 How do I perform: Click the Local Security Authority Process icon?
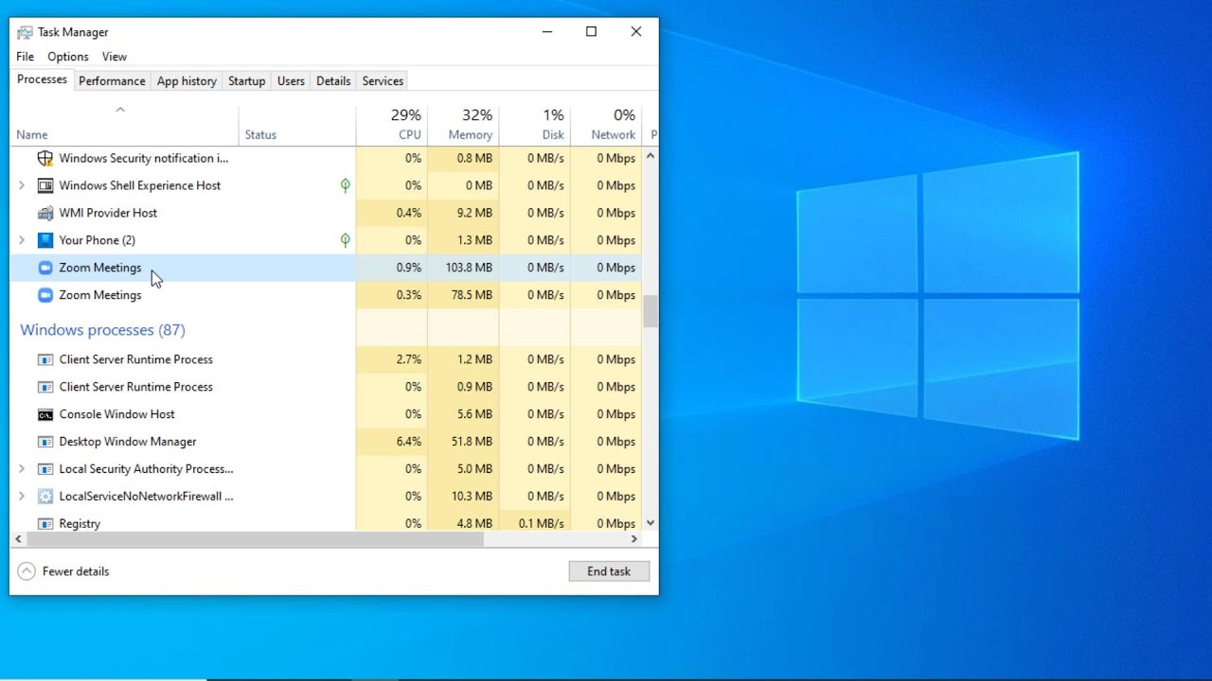(x=45, y=469)
